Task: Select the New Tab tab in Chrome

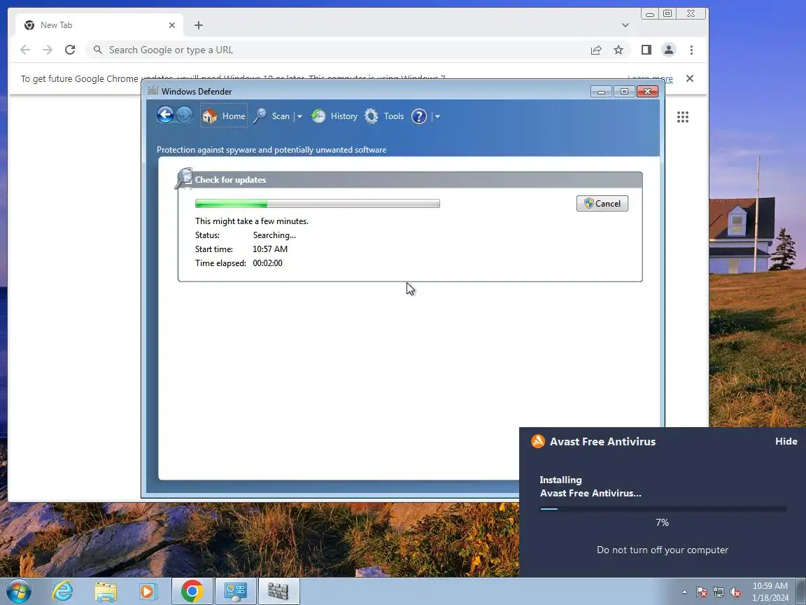Action: (x=99, y=25)
